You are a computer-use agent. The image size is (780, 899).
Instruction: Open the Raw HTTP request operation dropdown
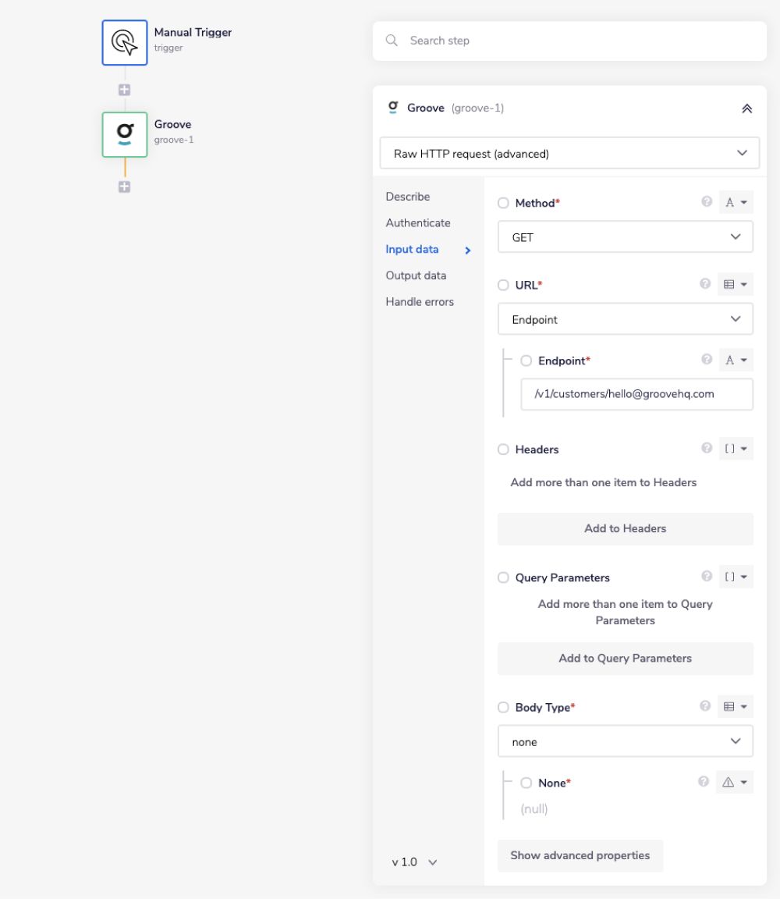[x=569, y=154]
